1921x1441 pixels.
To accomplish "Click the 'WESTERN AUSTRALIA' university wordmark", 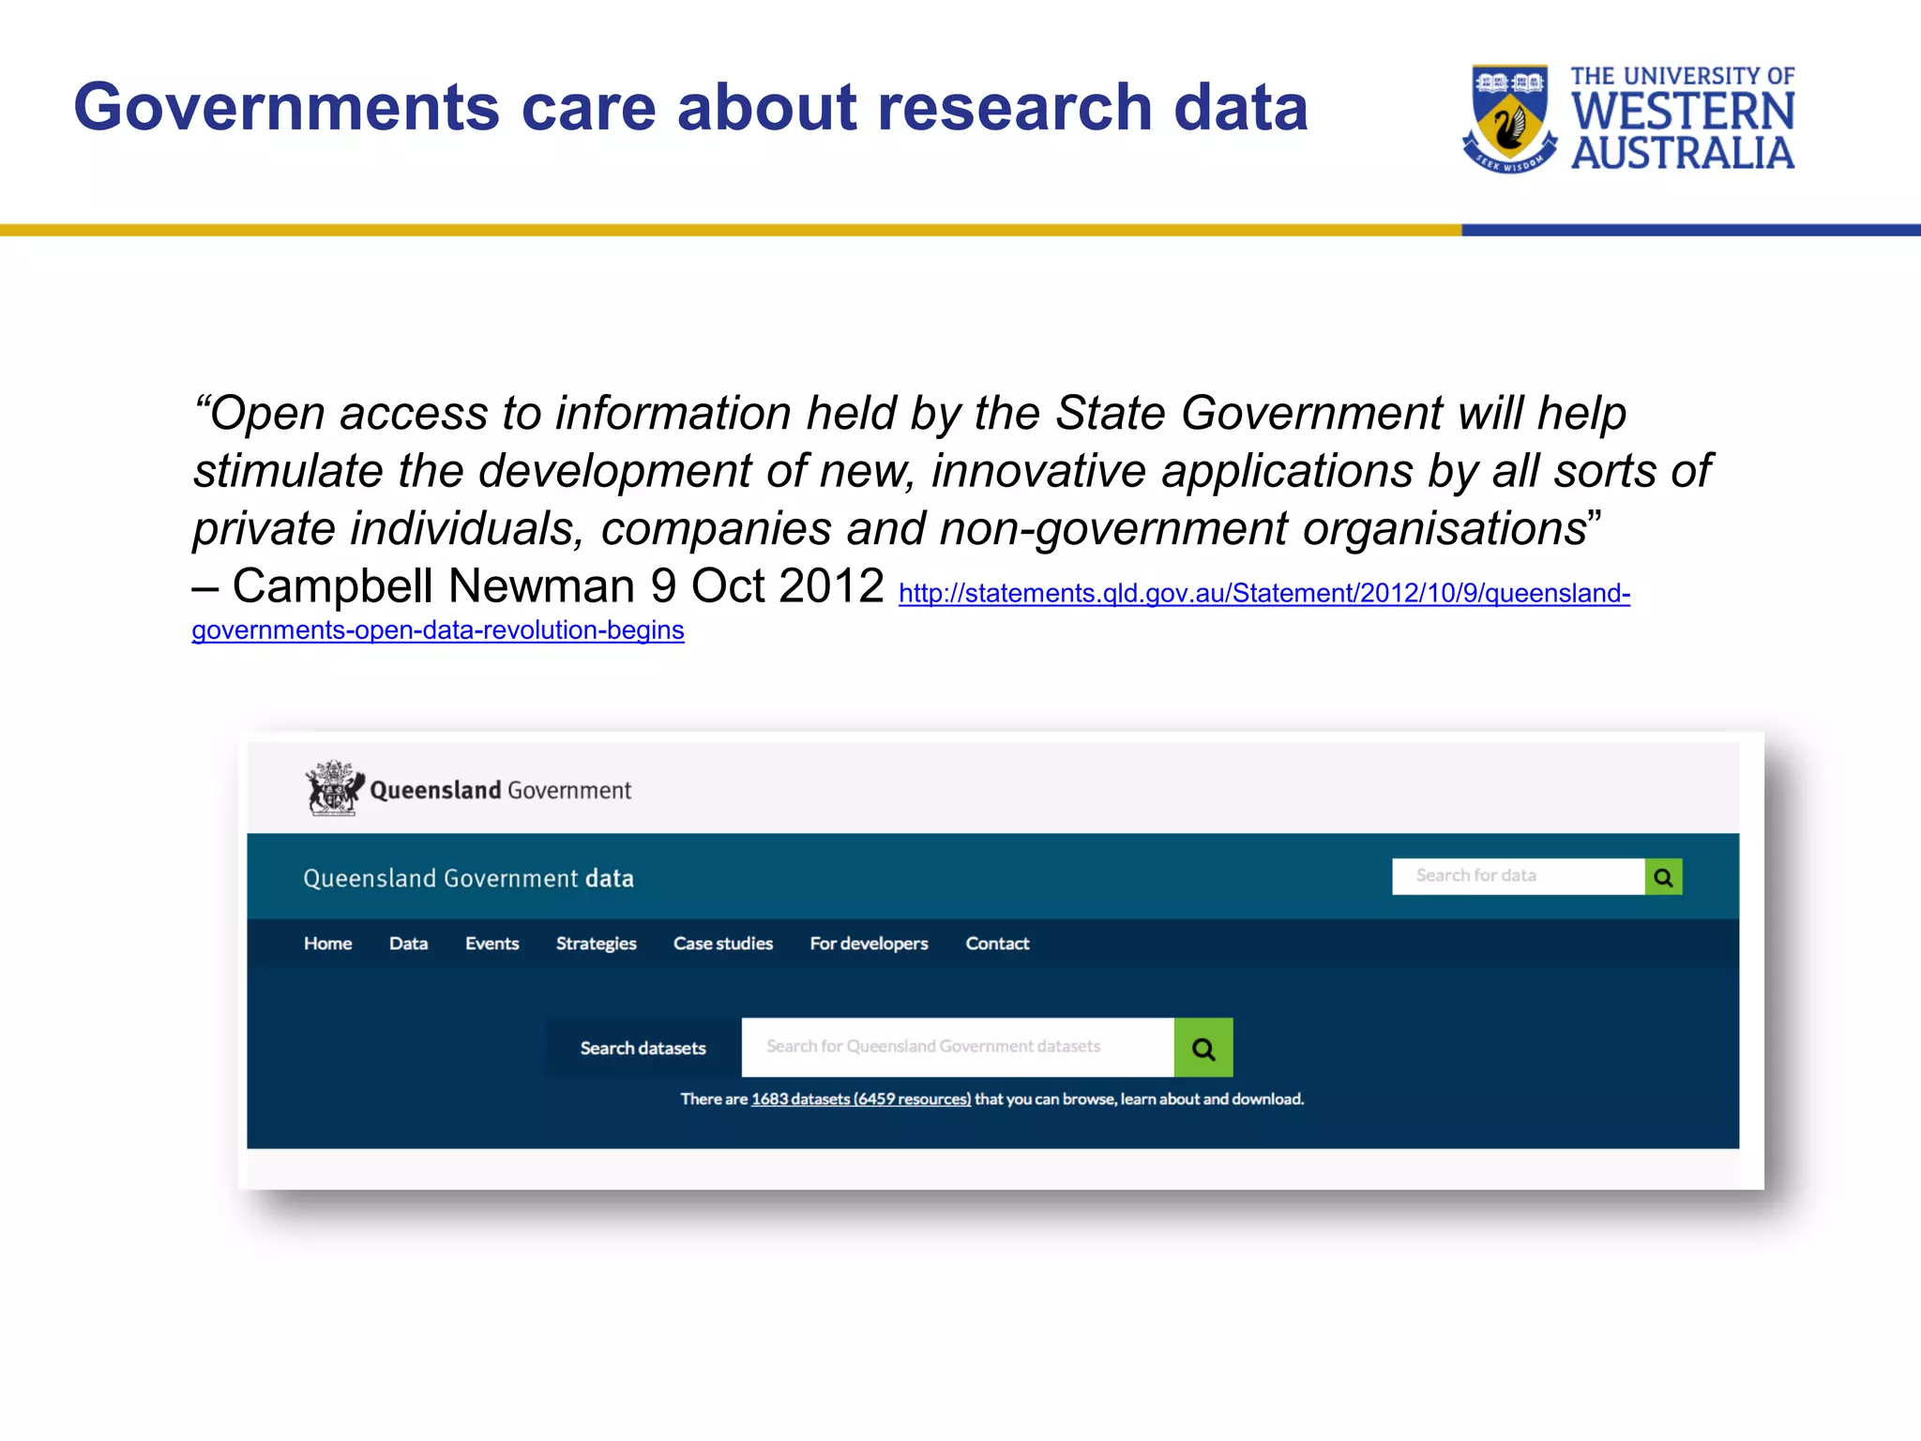I will point(1683,131).
